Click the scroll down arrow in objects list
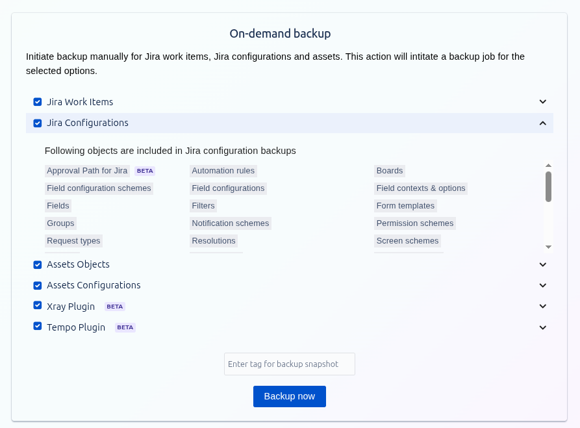The width and height of the screenshot is (580, 428). pos(548,247)
